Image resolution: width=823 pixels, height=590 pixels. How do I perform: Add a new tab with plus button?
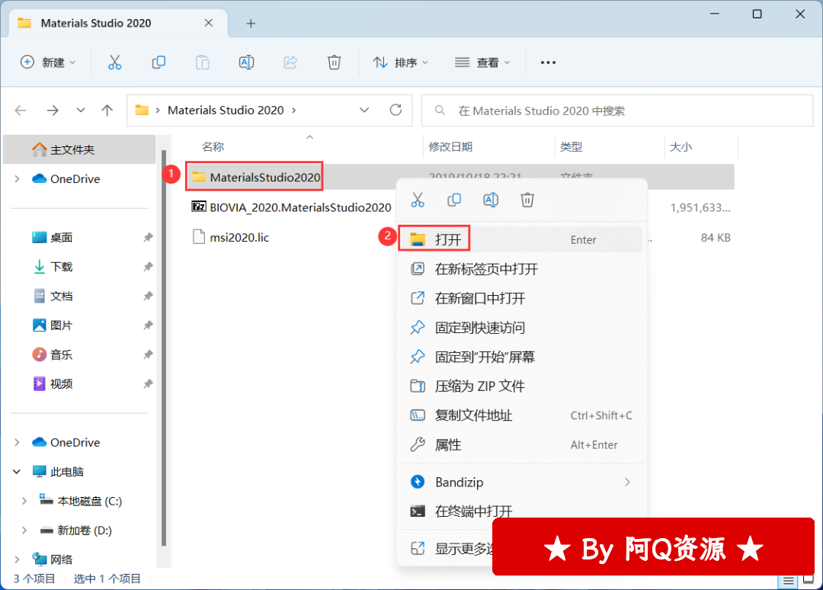point(251,23)
